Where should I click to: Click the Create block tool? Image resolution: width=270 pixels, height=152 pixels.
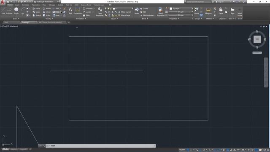(144, 8)
